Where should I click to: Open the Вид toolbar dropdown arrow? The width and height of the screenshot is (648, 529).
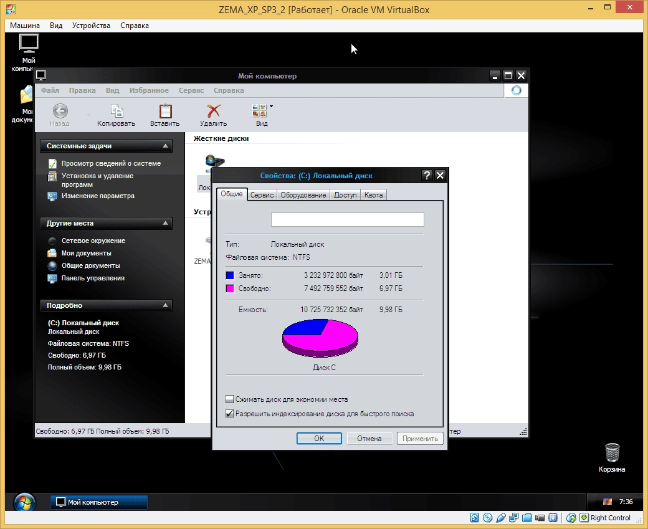click(x=271, y=107)
